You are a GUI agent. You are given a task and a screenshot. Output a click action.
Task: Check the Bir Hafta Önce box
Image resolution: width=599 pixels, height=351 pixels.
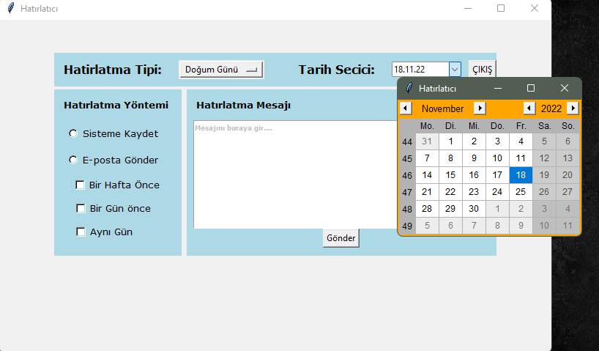(x=81, y=185)
